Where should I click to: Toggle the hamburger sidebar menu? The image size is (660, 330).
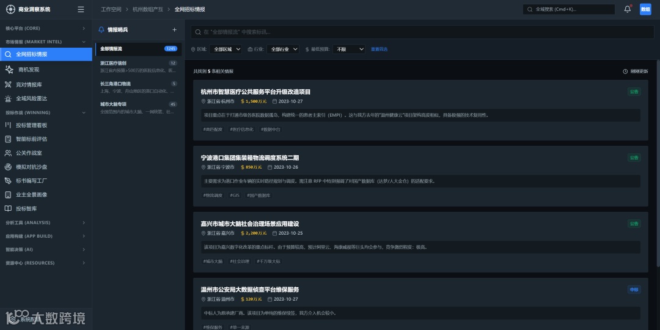coord(81,9)
